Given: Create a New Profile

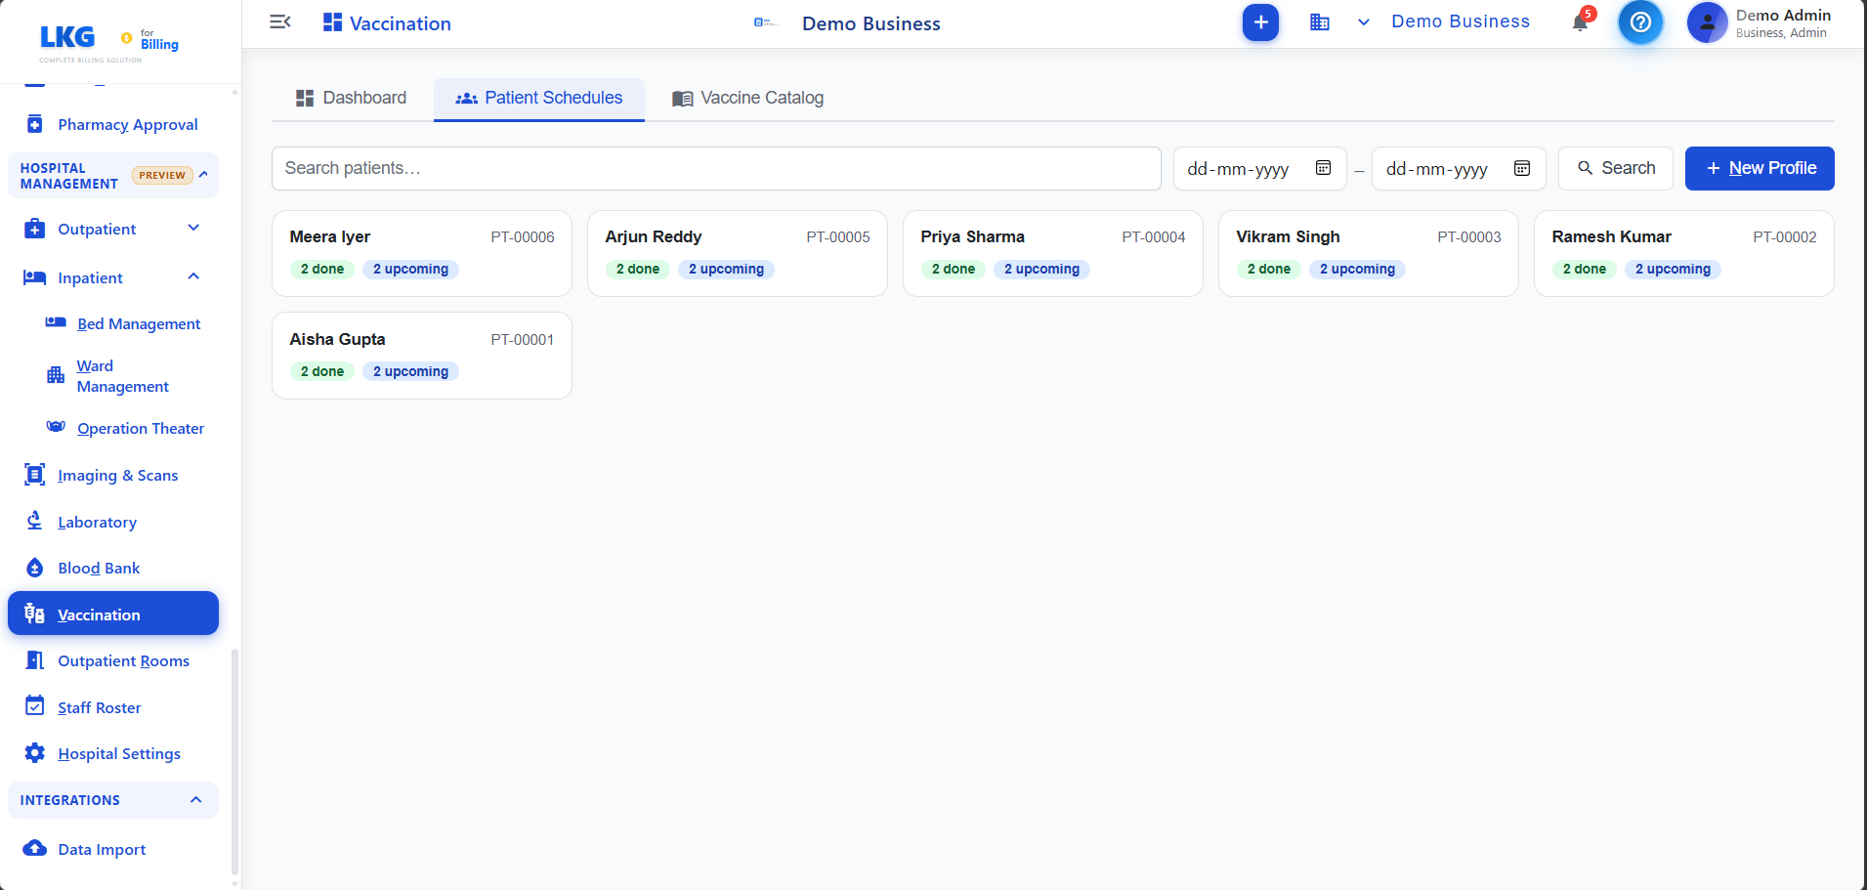Looking at the screenshot, I should tap(1760, 168).
